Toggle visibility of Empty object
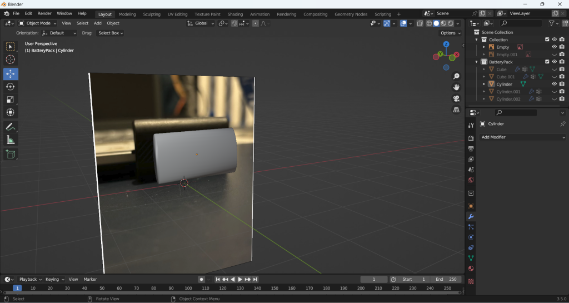Screen dimensions: 569x303 554,47
